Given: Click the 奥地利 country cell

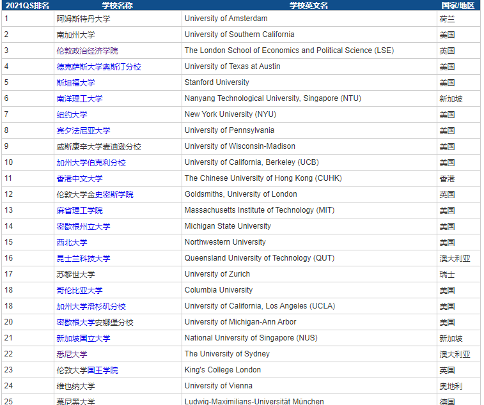Looking at the screenshot, I should [x=458, y=386].
